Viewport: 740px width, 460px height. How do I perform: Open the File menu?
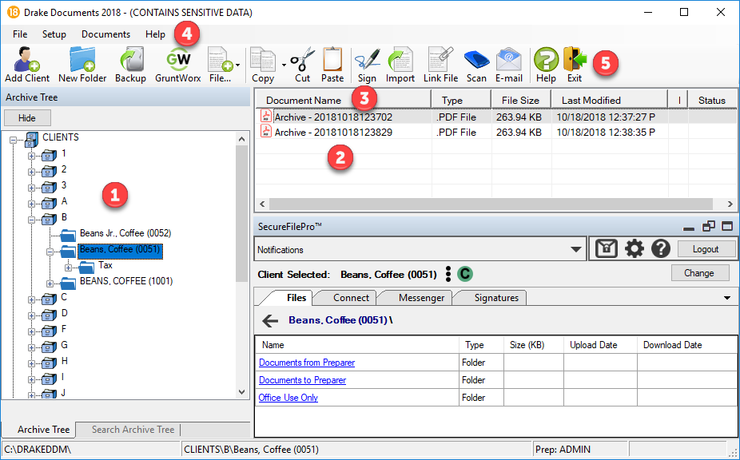(x=20, y=34)
